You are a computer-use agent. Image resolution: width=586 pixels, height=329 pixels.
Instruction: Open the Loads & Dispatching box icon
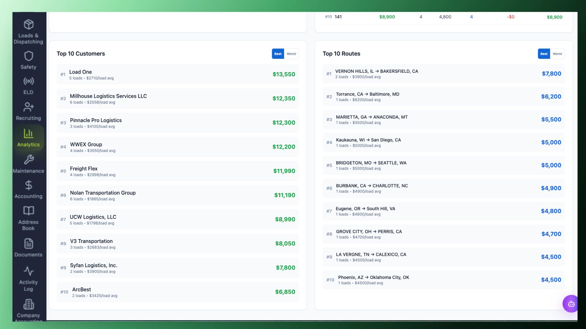(28, 24)
